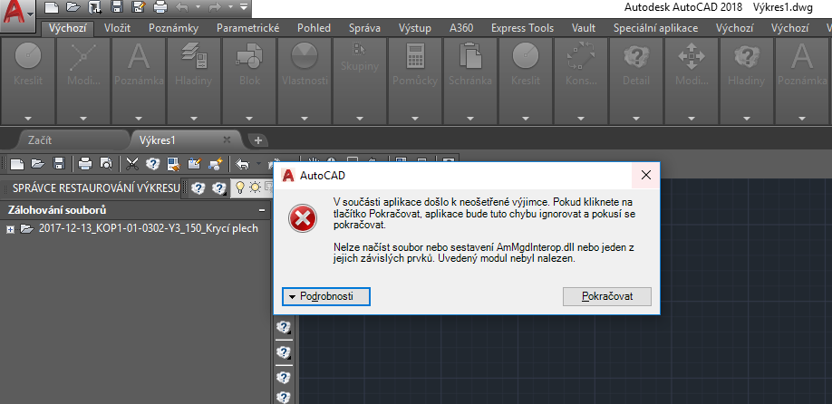
Task: Toggle layer freeze sun icon
Action: pyautogui.click(x=256, y=188)
